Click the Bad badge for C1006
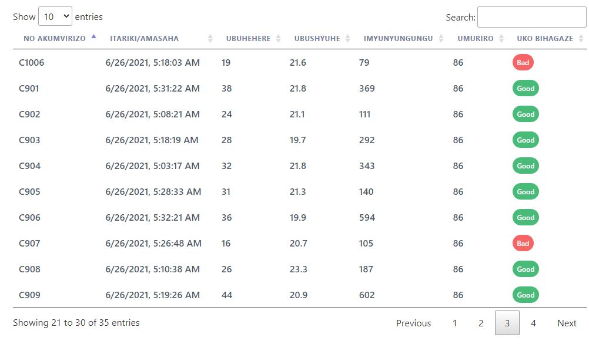 (523, 63)
